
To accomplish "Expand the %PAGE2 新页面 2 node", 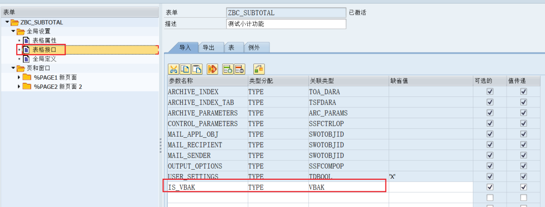I will 19,86.
